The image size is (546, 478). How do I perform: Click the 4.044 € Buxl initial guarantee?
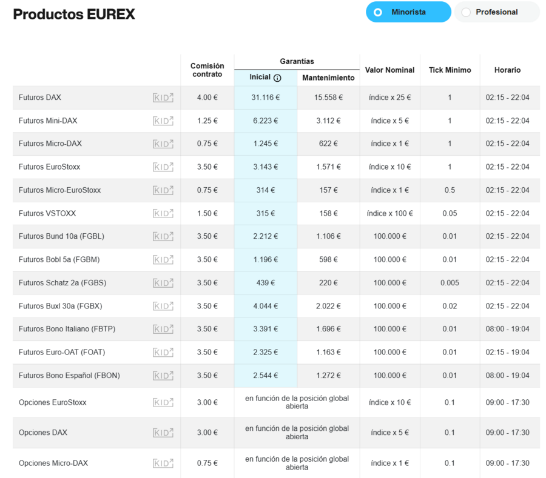(266, 306)
